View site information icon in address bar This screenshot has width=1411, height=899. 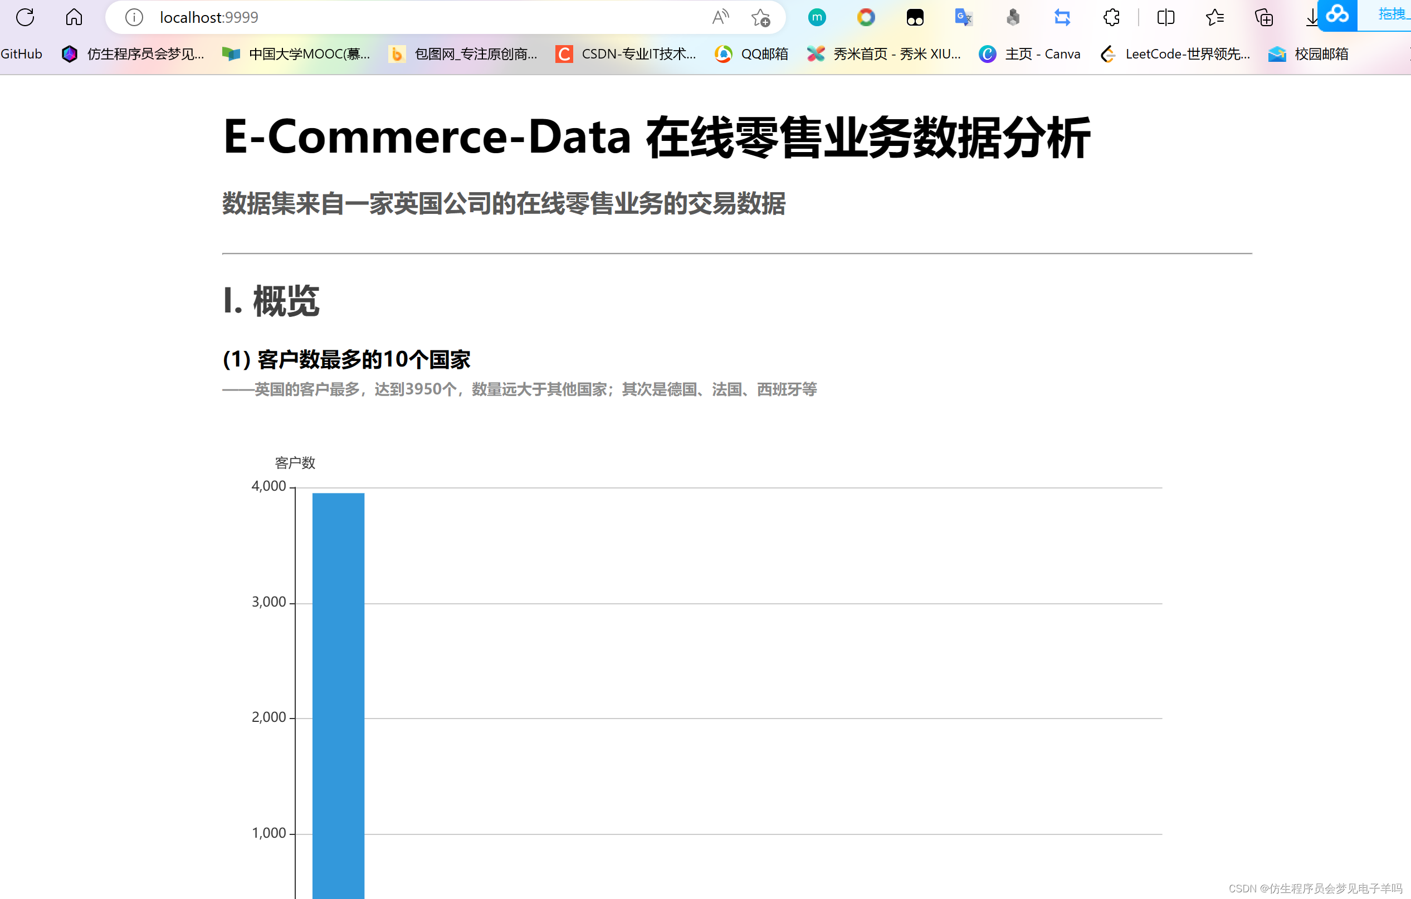click(x=134, y=18)
